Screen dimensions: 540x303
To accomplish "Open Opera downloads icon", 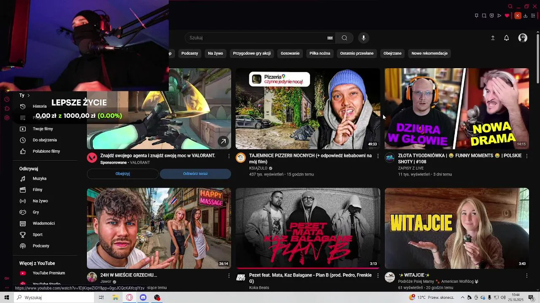I will coord(525,16).
